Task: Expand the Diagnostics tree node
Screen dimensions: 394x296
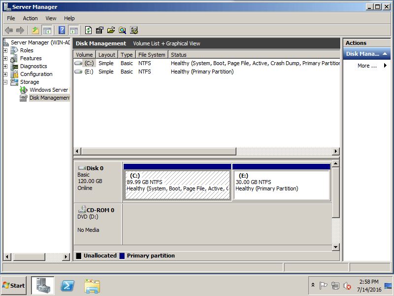Action: click(5, 66)
